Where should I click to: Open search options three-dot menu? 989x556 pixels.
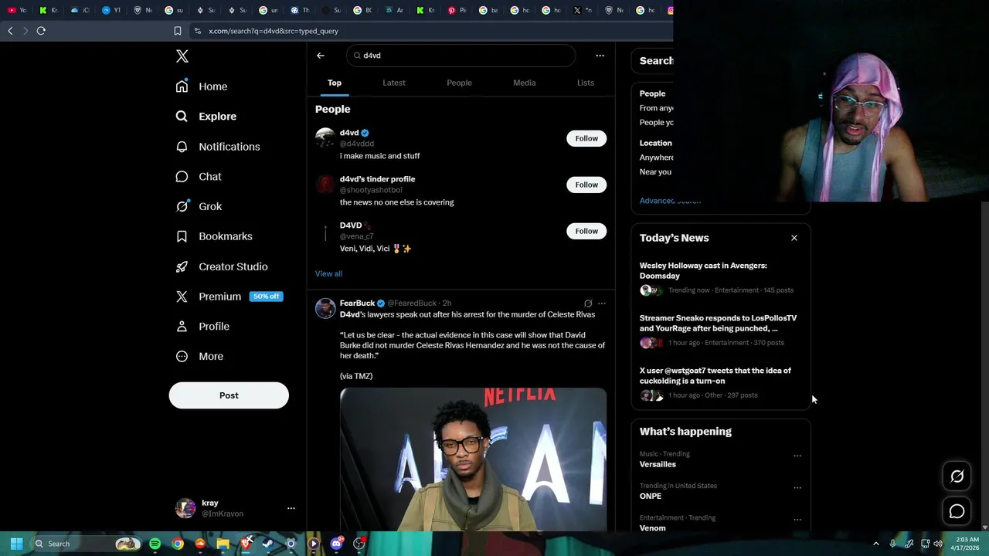(x=600, y=56)
